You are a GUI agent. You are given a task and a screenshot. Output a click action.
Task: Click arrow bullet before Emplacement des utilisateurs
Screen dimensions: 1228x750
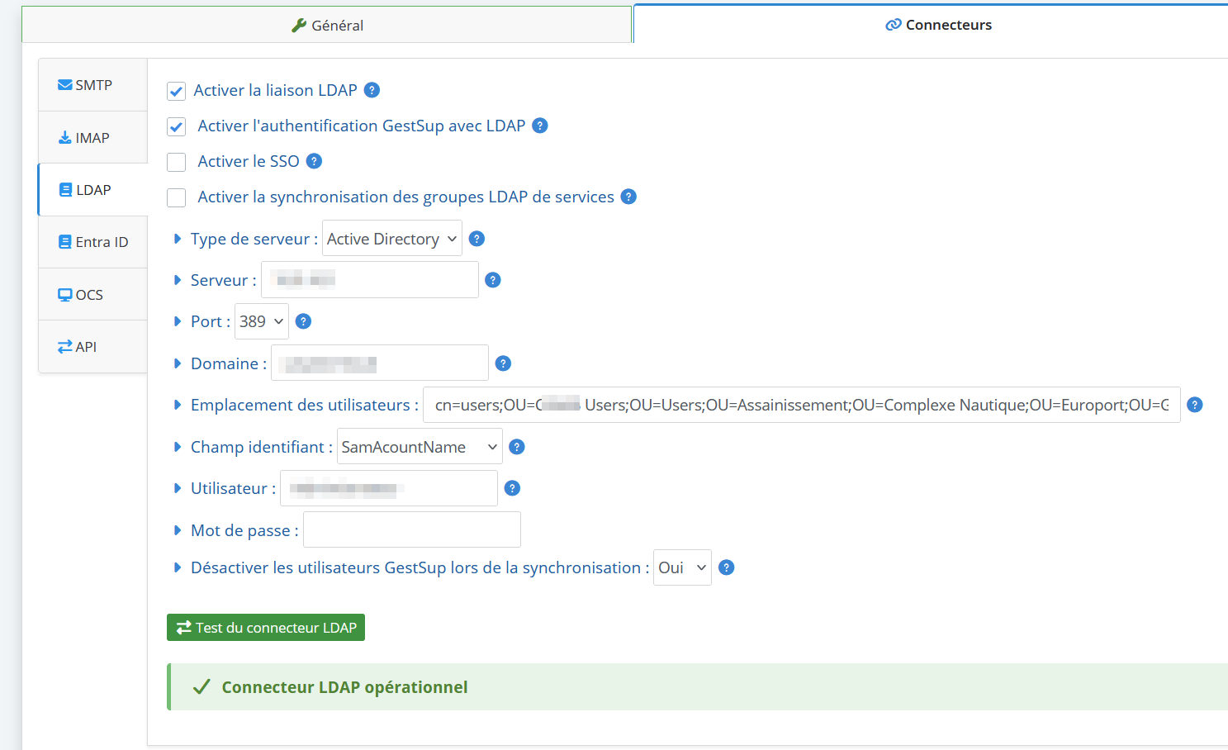pyautogui.click(x=178, y=405)
